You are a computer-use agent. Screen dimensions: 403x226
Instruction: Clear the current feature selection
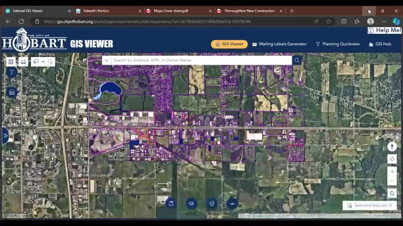coord(50,62)
